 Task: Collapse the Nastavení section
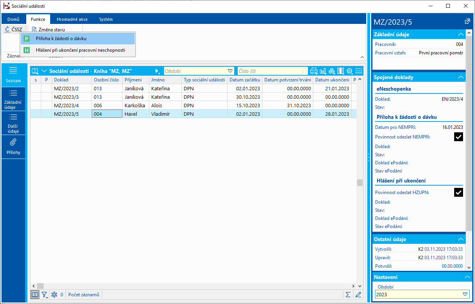[467, 277]
